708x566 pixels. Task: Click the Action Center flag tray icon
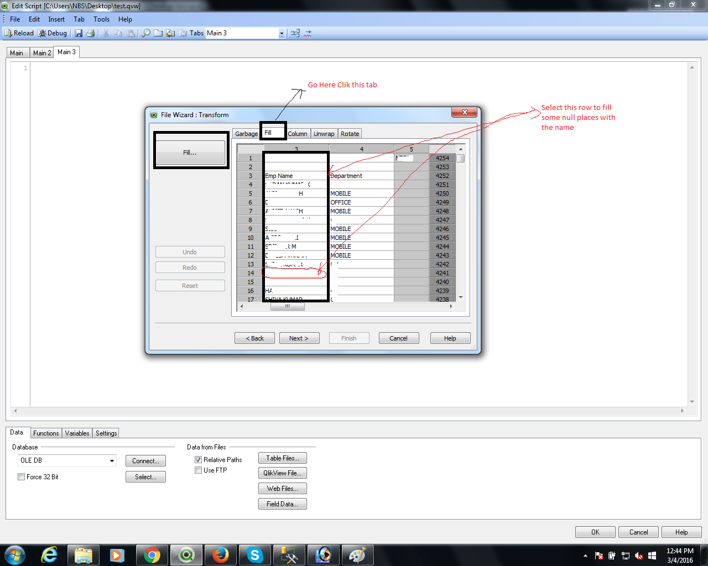599,555
